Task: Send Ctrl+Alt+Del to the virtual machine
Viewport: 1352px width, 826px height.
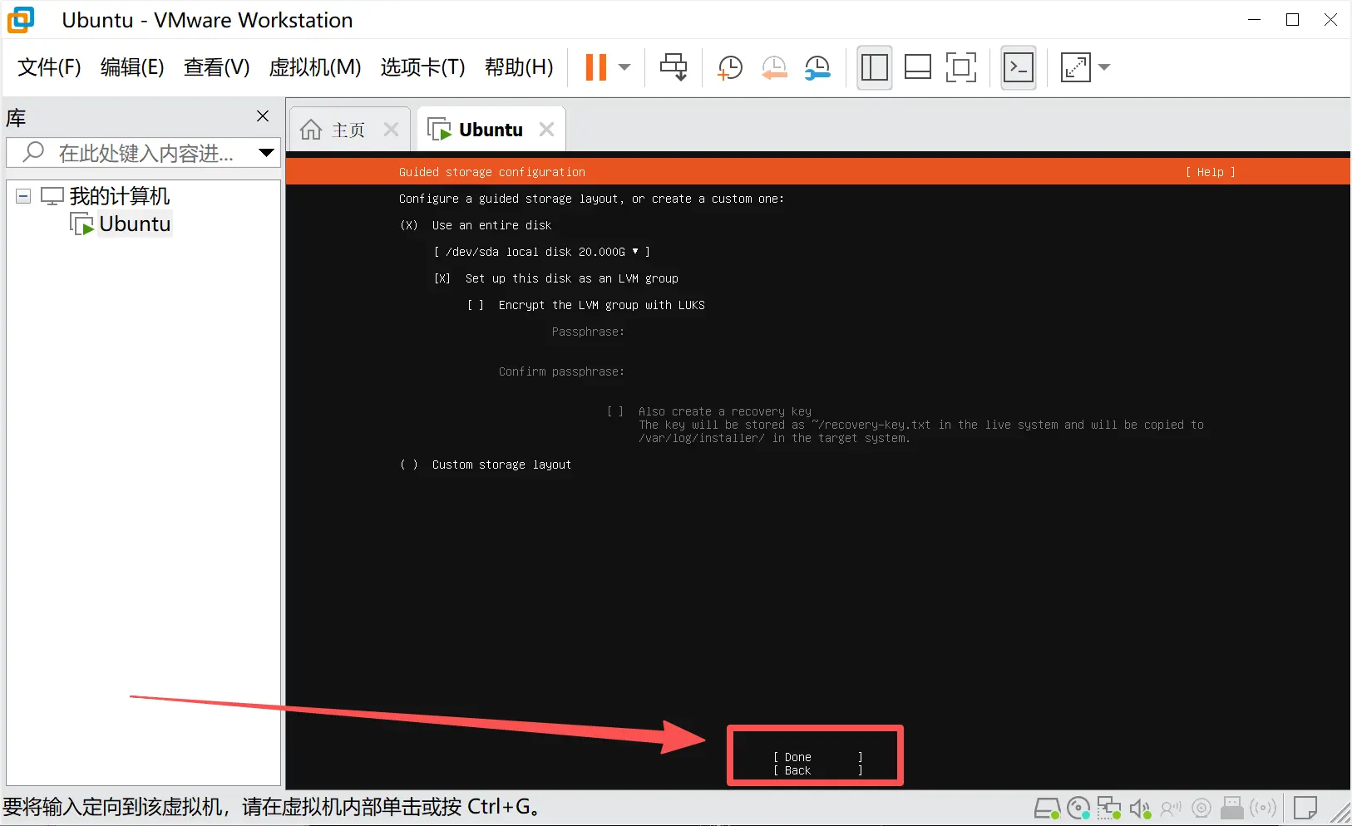Action: coord(674,67)
